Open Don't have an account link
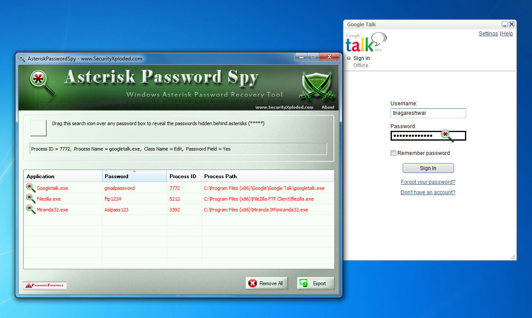 (x=428, y=192)
